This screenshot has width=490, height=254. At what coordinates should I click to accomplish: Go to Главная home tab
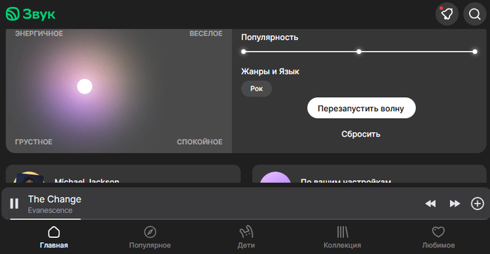click(x=54, y=237)
